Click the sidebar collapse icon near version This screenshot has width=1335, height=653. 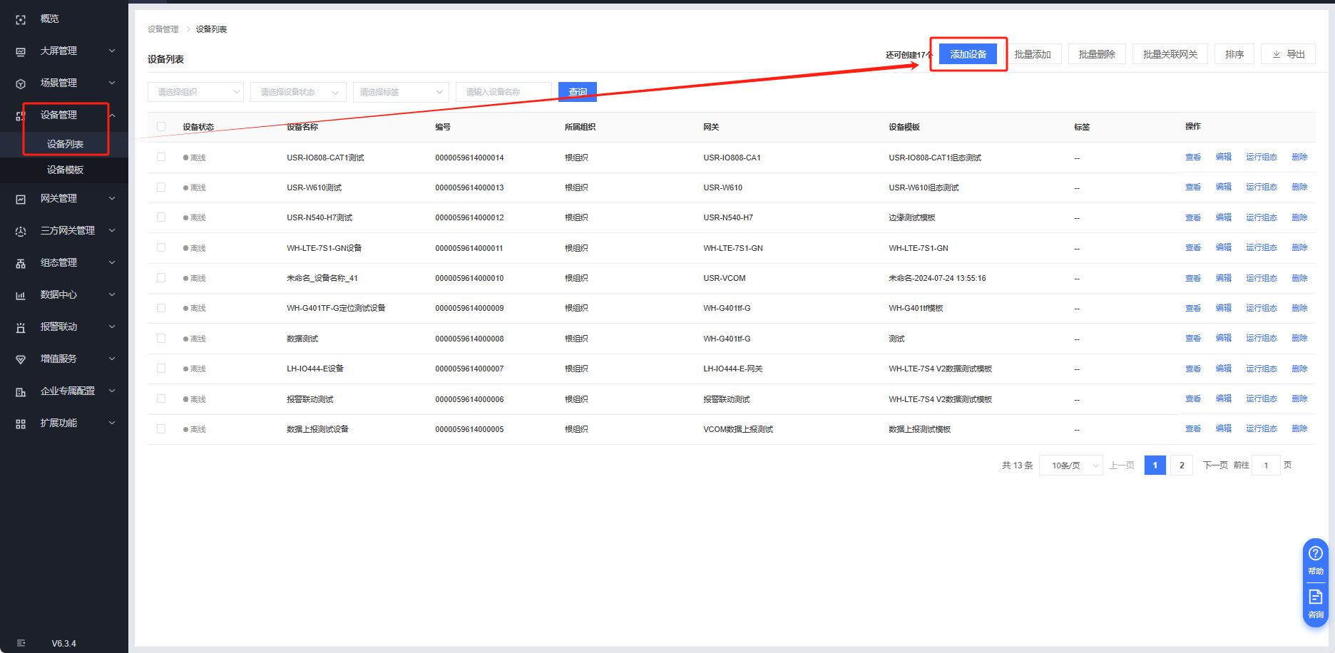tap(21, 643)
